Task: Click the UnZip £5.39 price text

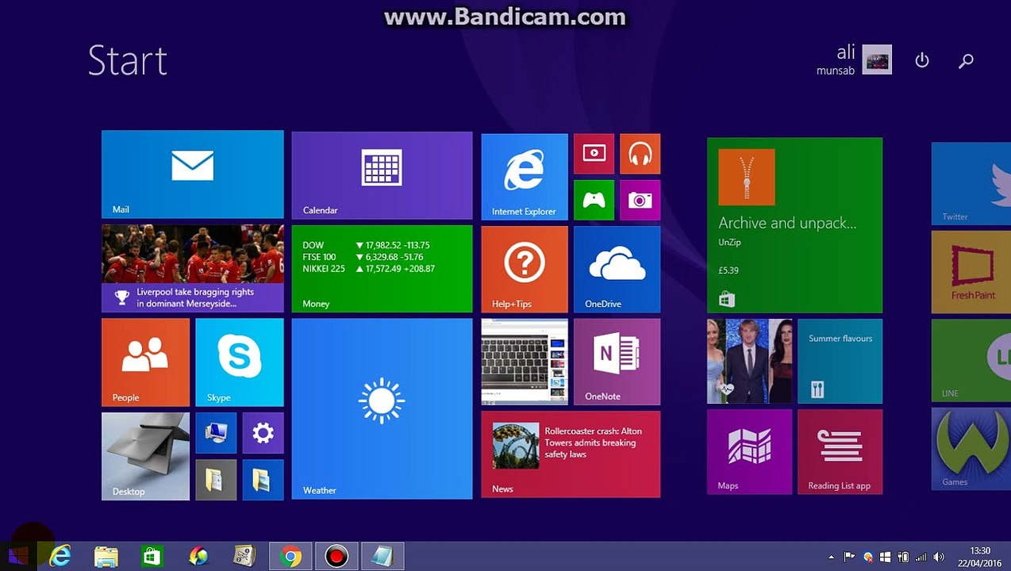Action: point(728,270)
